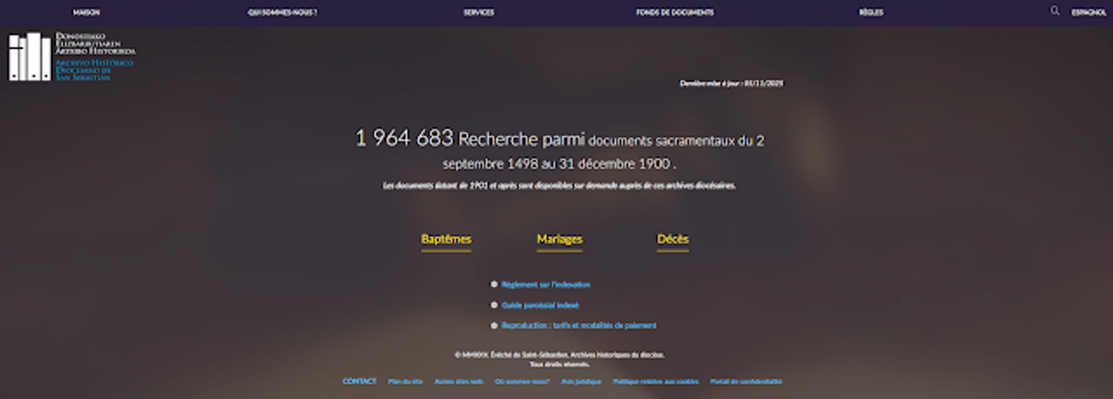
Task: Open the Baptêmes search tab
Action: coord(446,240)
